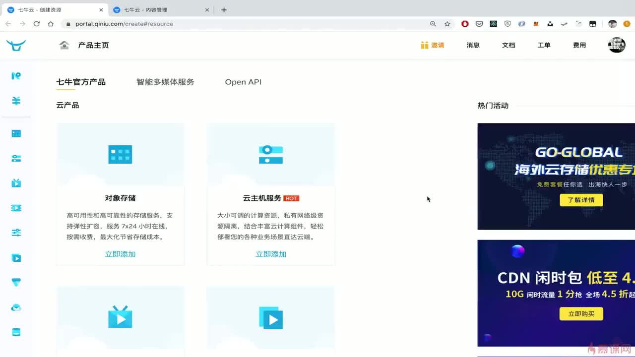This screenshot has width=635, height=357.
Task: Select the 七牛官方产品 tab
Action: [81, 82]
